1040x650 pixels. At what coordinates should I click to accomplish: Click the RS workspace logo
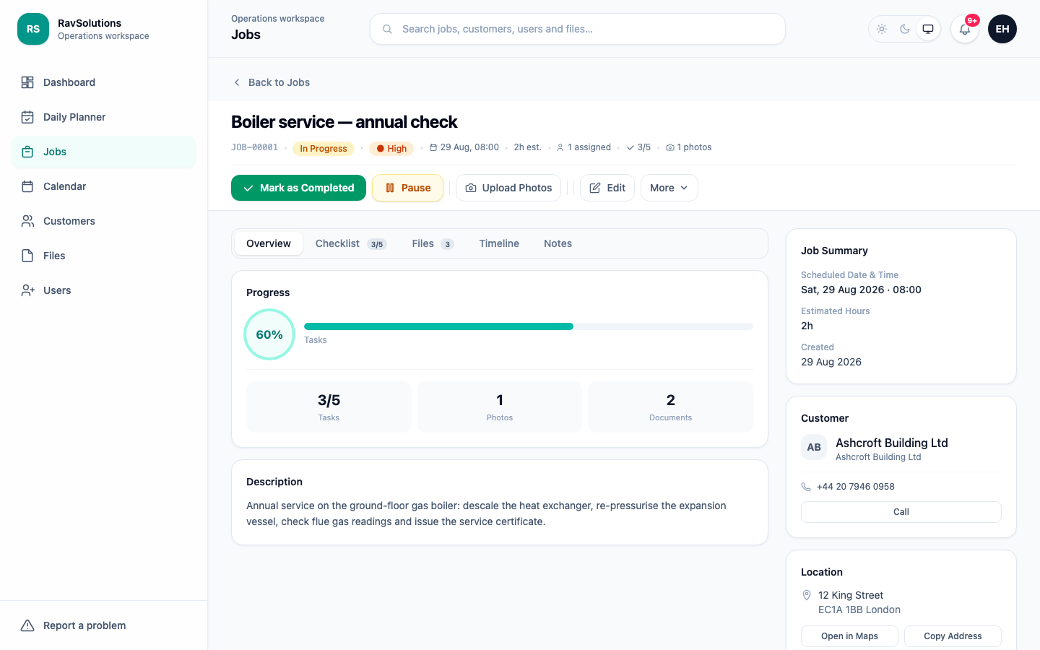[x=33, y=29]
